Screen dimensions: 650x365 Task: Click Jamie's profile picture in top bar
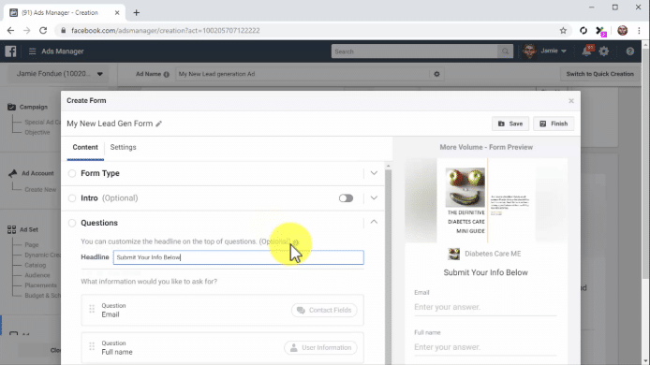coord(529,51)
